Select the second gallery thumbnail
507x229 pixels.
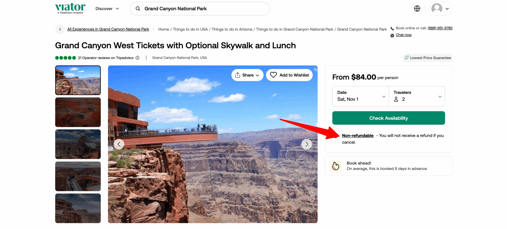point(78,112)
